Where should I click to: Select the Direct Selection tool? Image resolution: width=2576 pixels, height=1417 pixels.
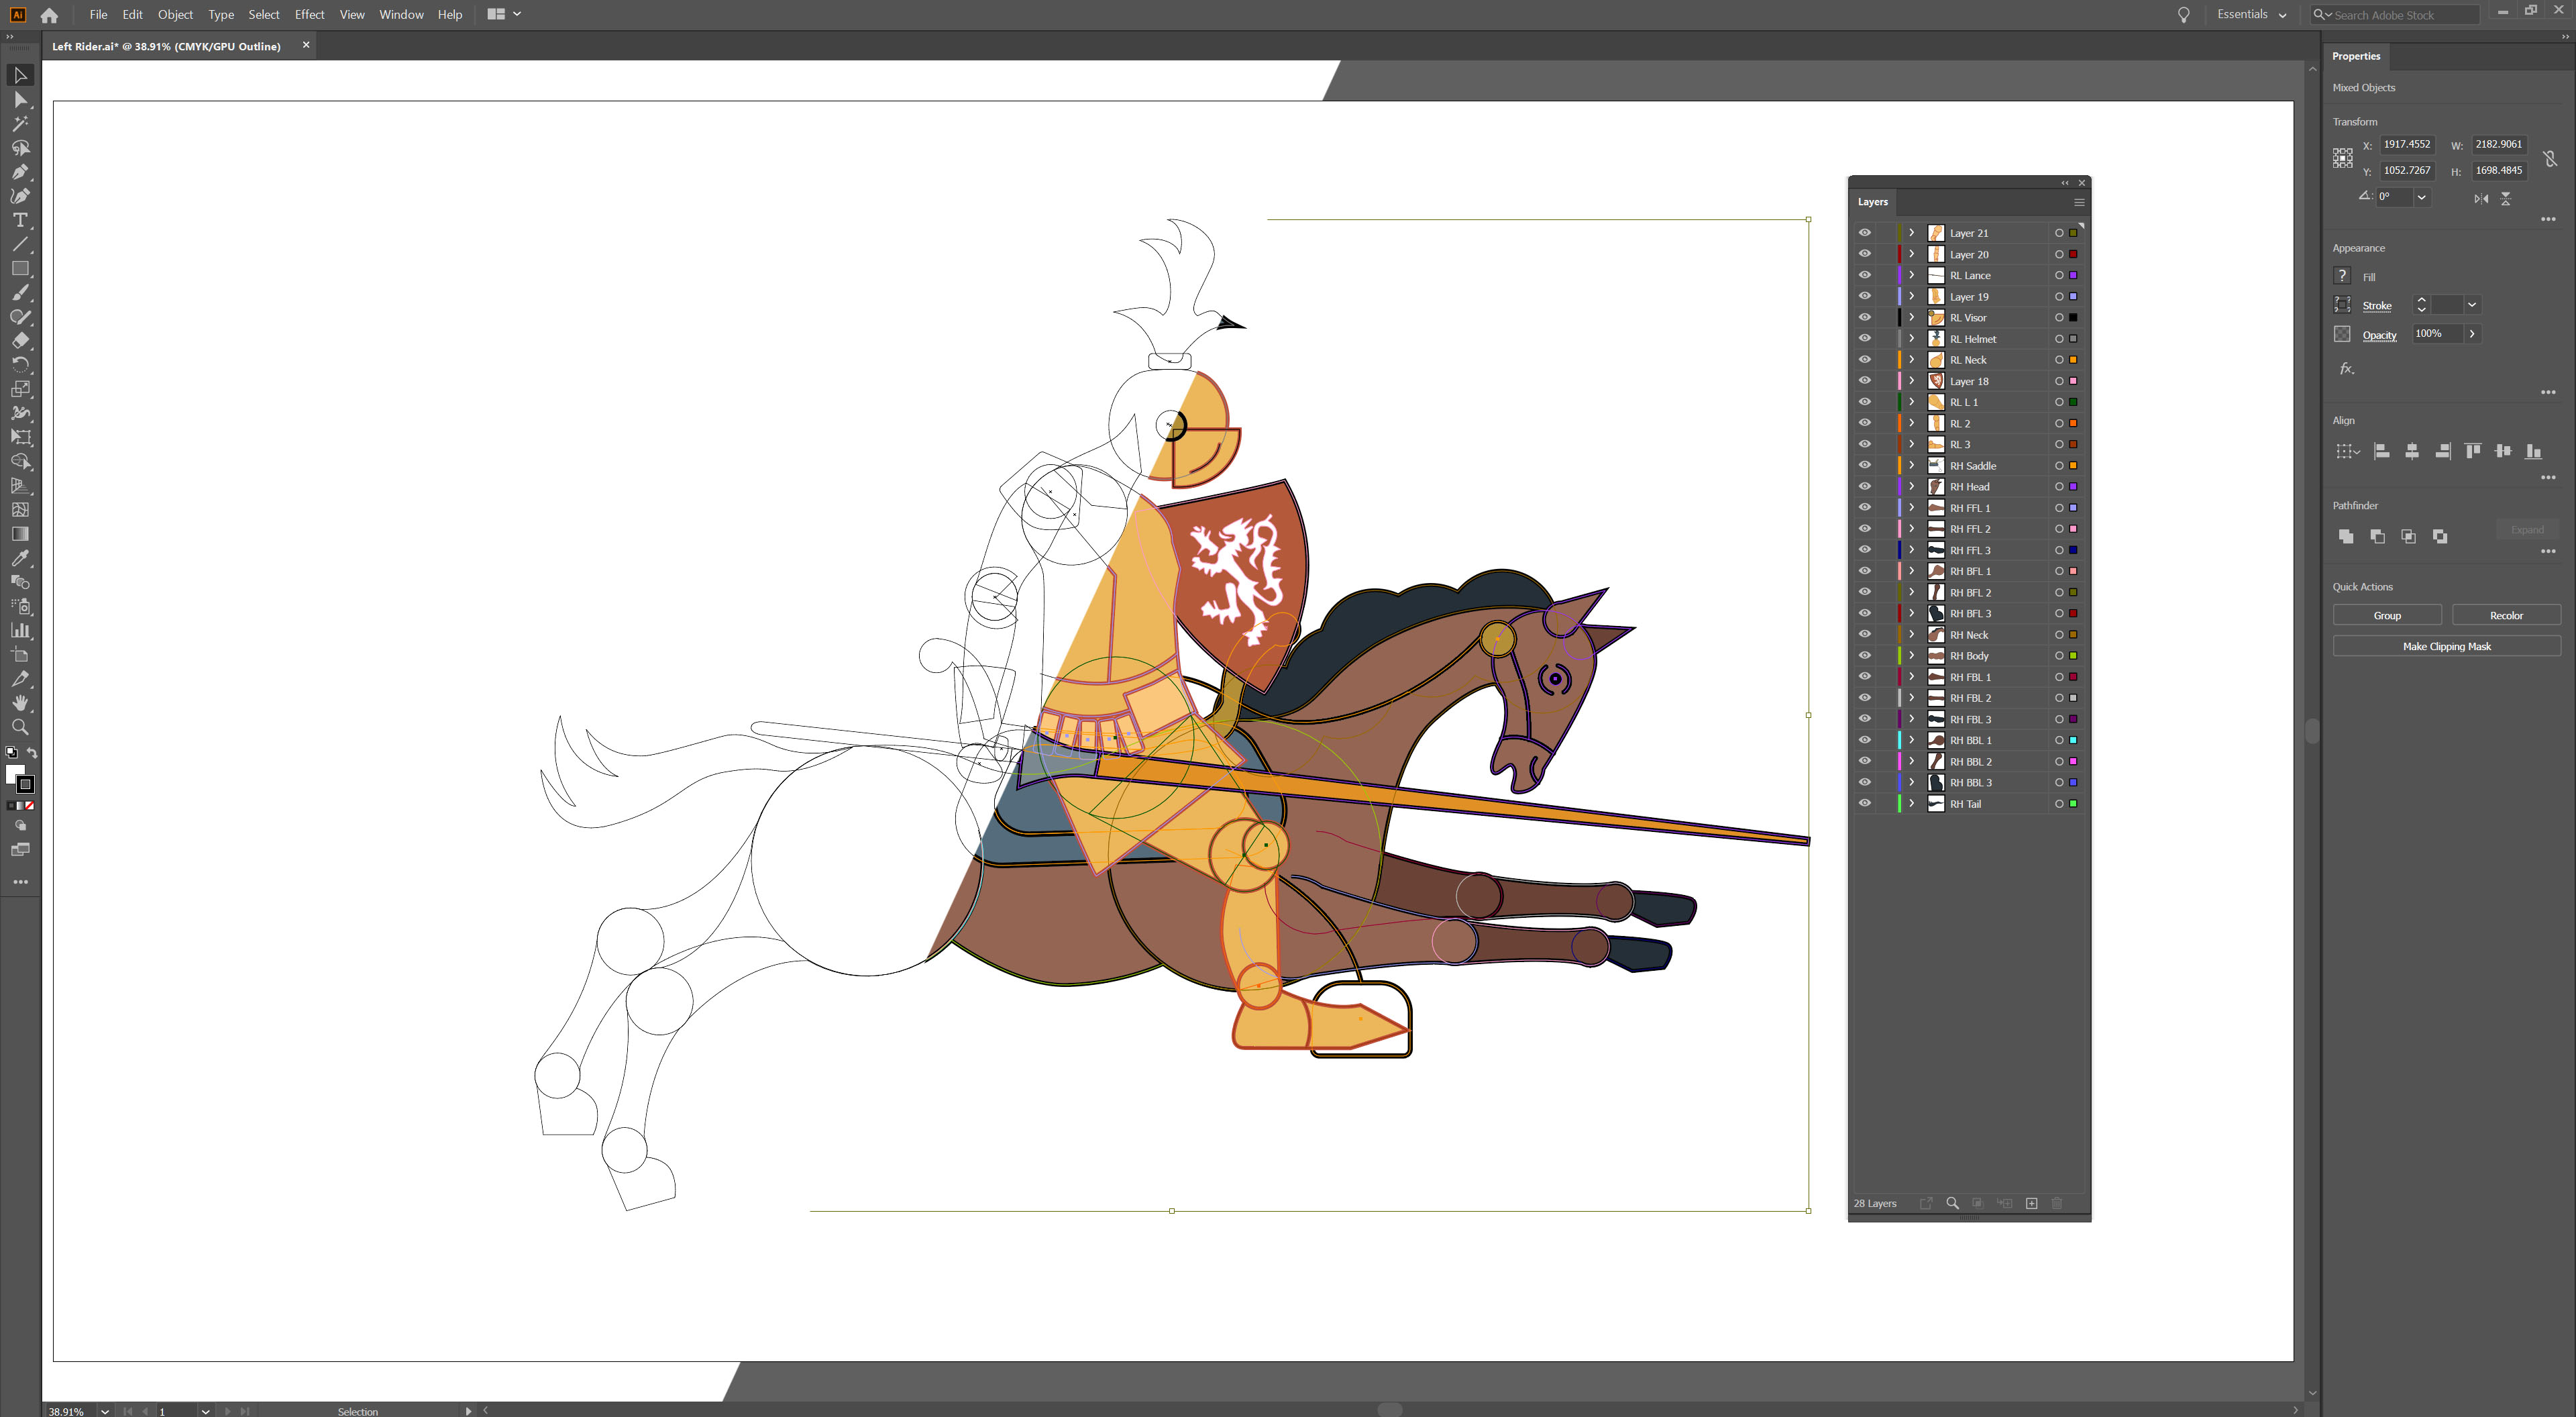click(x=20, y=99)
